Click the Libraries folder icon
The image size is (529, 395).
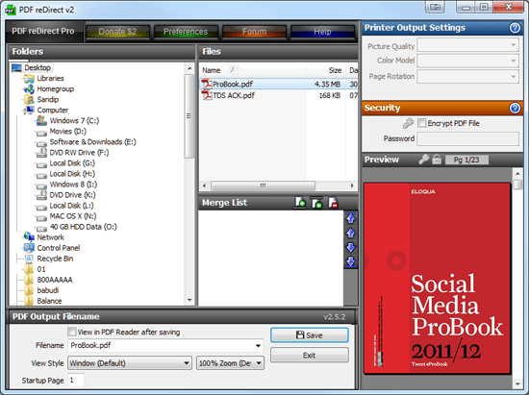pos(29,79)
